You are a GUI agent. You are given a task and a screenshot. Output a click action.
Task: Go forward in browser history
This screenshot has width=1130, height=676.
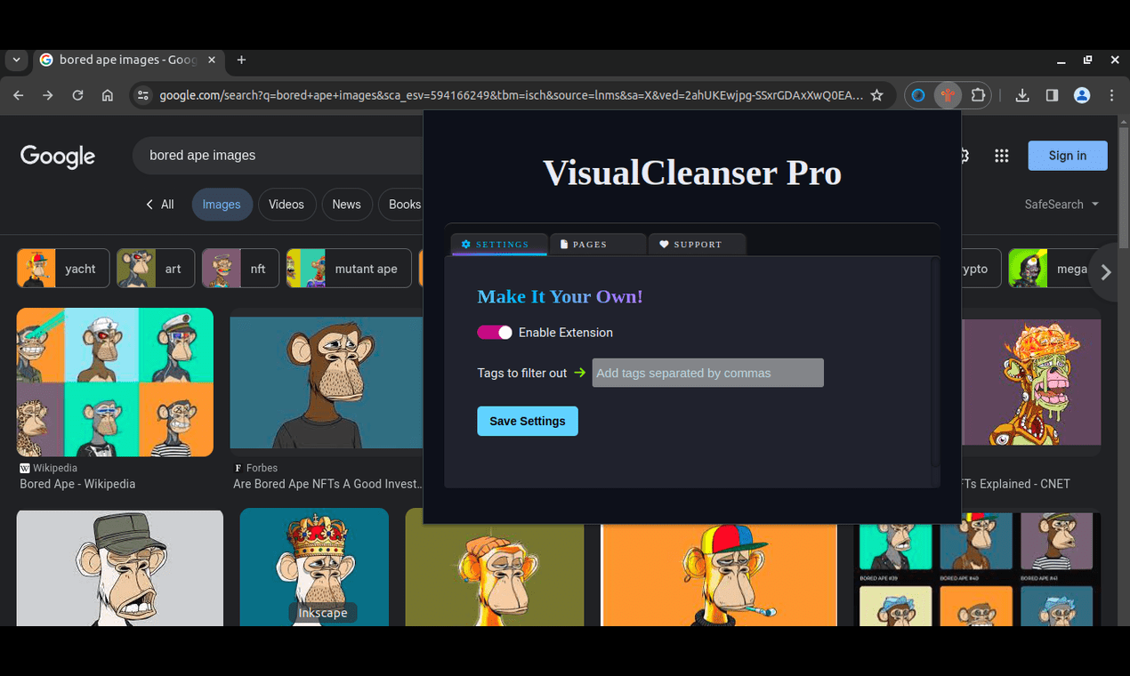coord(48,95)
